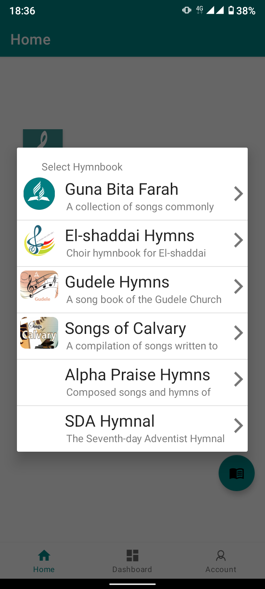Open Guna Bita Farah via its chevron

239,194
